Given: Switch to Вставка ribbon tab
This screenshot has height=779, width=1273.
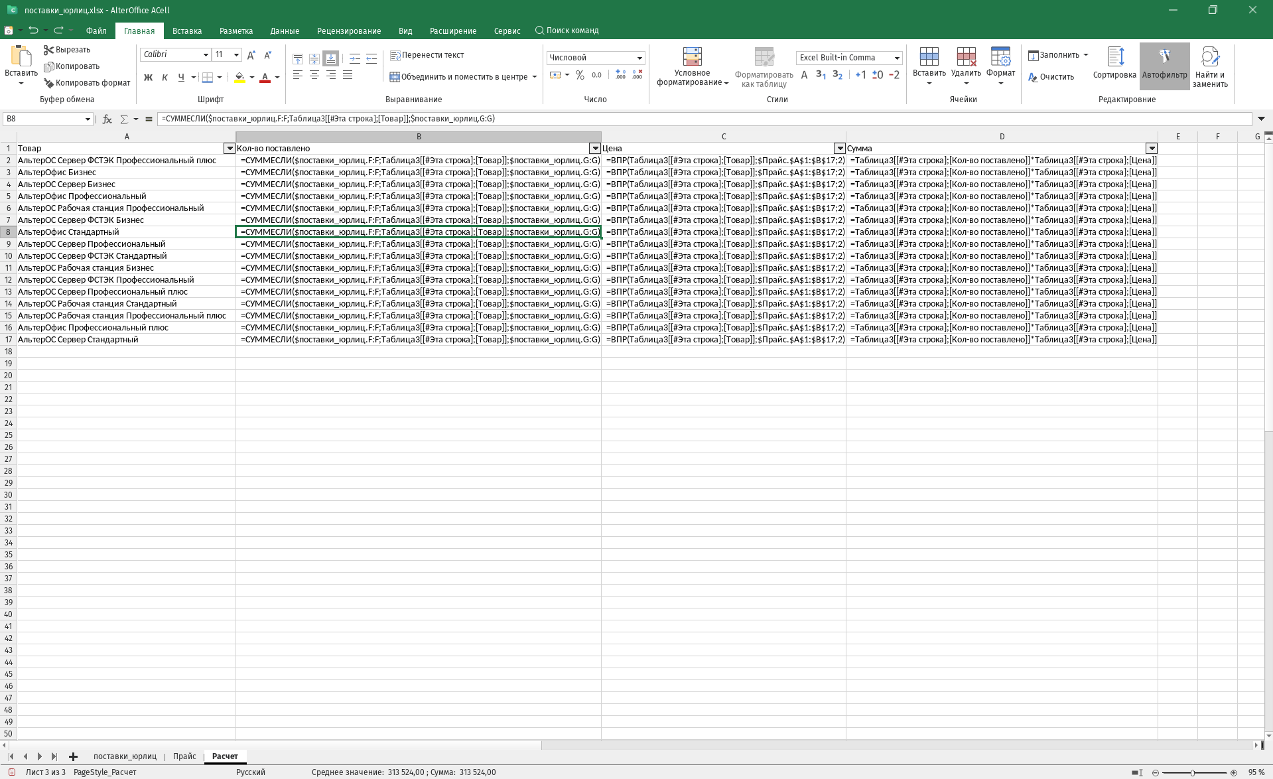Looking at the screenshot, I should [187, 31].
